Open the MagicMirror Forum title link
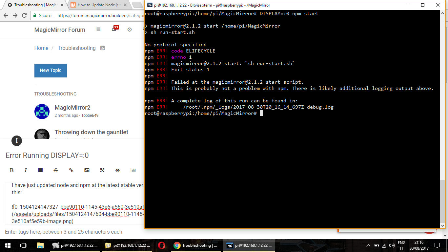The height and width of the screenshot is (252, 448). [60, 30]
